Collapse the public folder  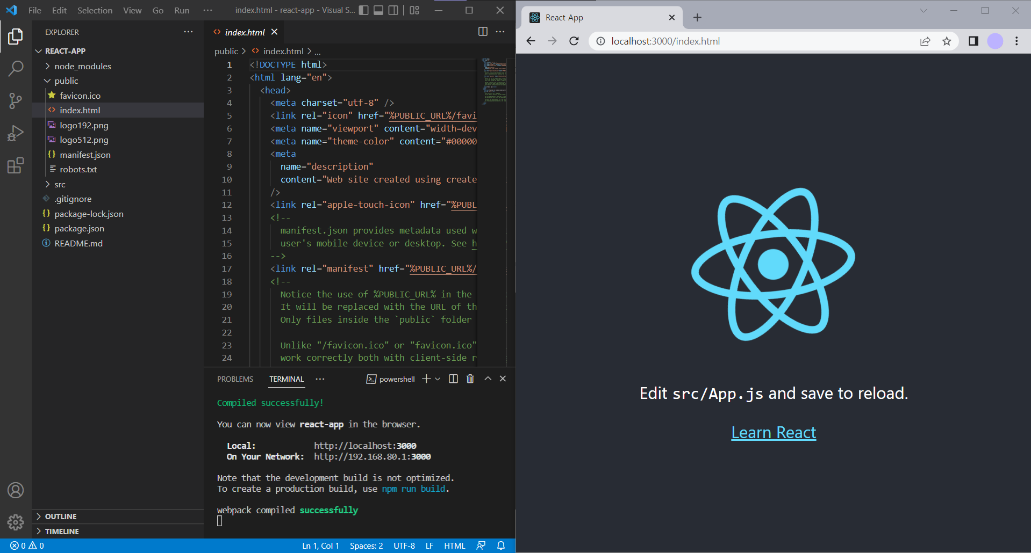click(118, 81)
